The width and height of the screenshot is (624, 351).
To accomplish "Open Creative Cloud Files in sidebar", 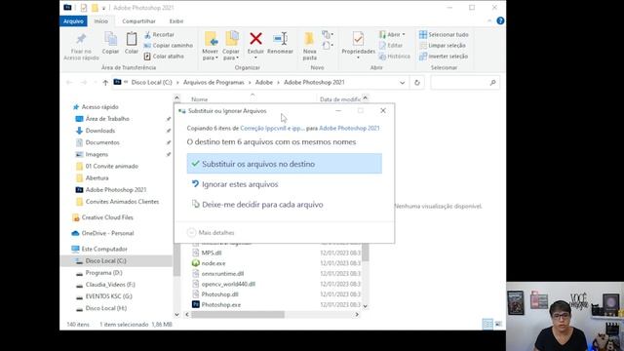I will tap(107, 217).
